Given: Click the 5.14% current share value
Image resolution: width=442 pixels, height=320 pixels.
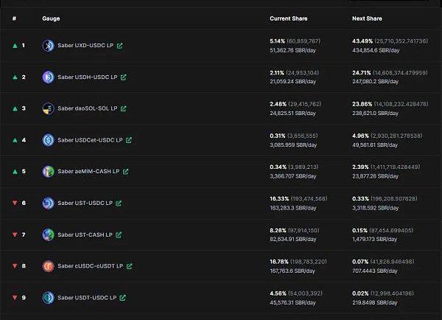Looking at the screenshot, I should click(x=278, y=41).
